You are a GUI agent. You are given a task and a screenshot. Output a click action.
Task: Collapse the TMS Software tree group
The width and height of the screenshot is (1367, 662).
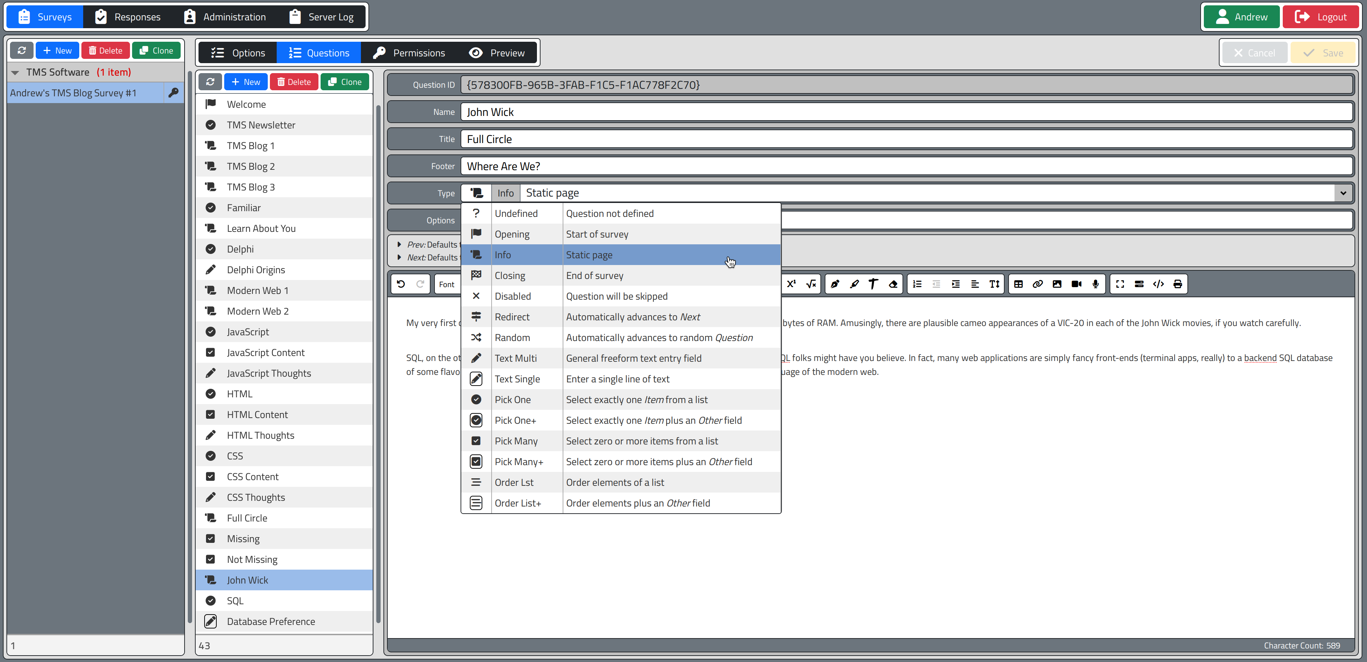coord(15,73)
